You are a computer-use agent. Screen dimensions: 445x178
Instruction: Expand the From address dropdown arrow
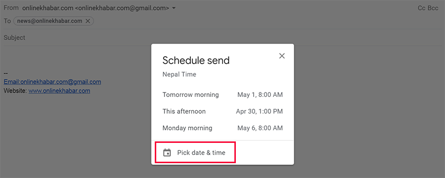click(x=174, y=8)
